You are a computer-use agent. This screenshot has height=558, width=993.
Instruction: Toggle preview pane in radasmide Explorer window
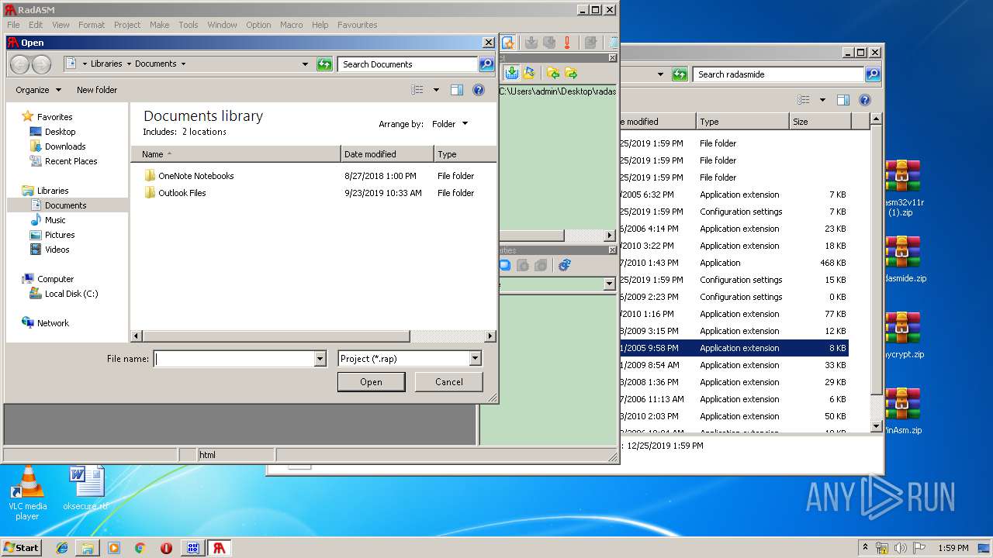coord(843,100)
